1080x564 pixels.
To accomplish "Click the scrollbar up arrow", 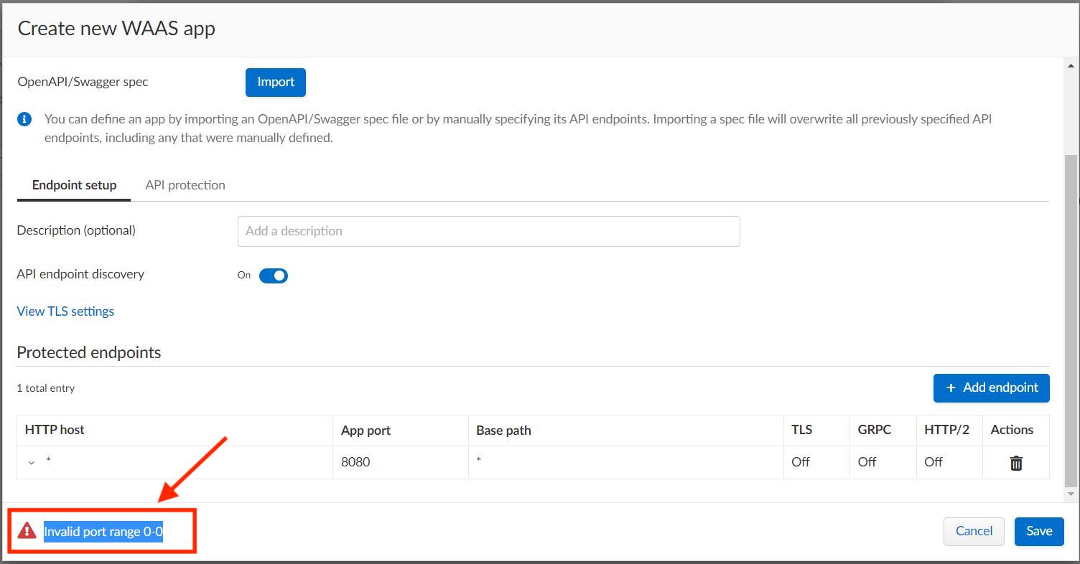I will pyautogui.click(x=1071, y=65).
